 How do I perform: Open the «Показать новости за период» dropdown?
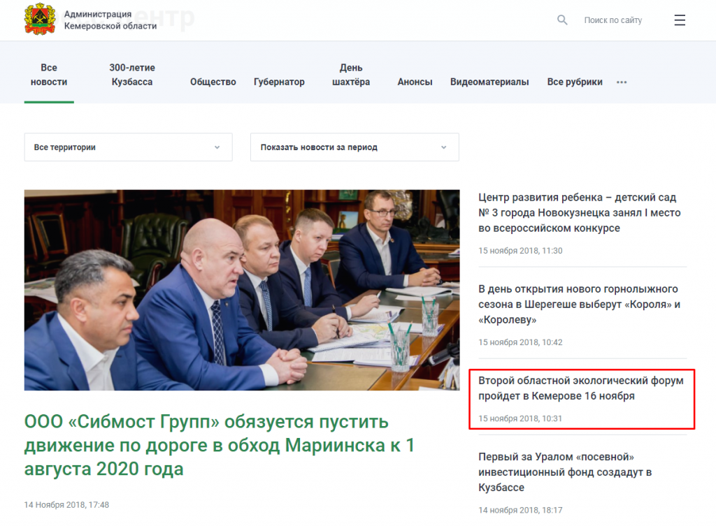coord(355,147)
